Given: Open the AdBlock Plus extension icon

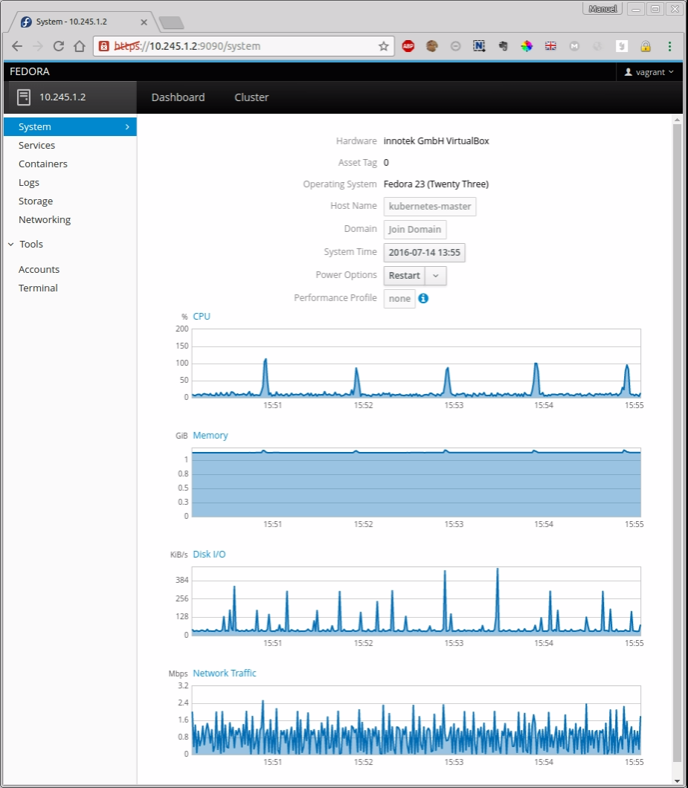Looking at the screenshot, I should (408, 46).
